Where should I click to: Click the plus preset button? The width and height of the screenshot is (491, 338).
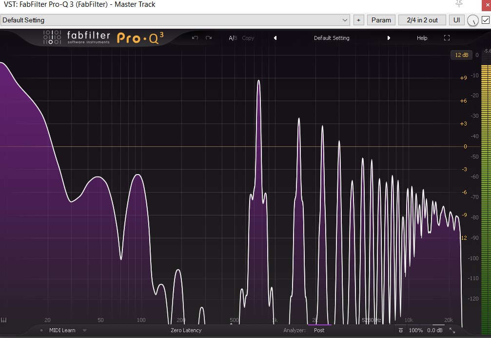click(358, 20)
